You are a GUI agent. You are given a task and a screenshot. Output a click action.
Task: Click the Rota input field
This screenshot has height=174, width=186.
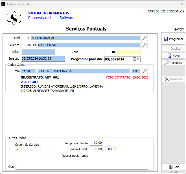tap(92, 52)
